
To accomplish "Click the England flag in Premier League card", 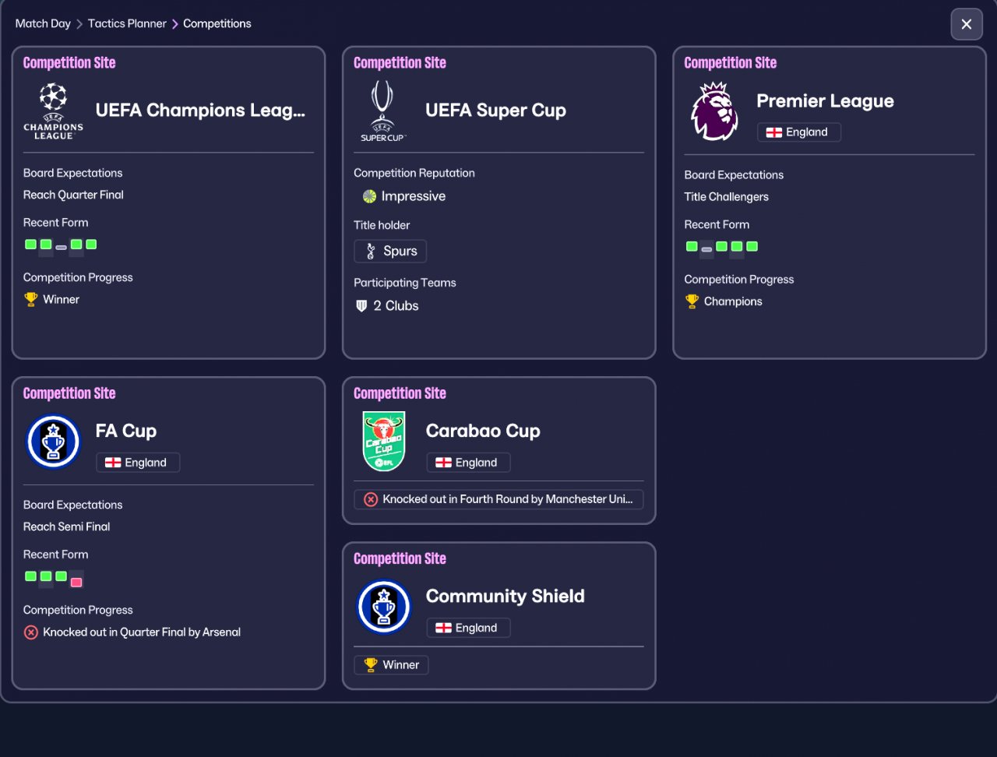I will tap(774, 132).
